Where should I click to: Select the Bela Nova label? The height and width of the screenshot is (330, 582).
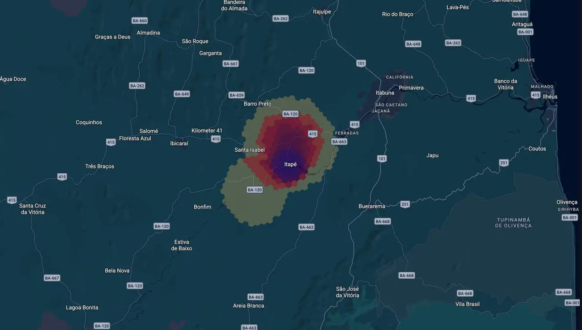tap(117, 270)
